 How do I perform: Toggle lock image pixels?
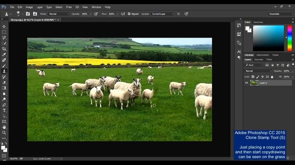(x=258, y=77)
